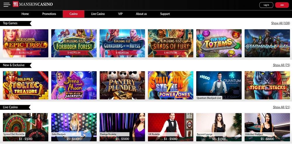Image resolution: width=292 pixels, height=146 pixels.
Task: Open the About us menu item
Action: point(141,14)
